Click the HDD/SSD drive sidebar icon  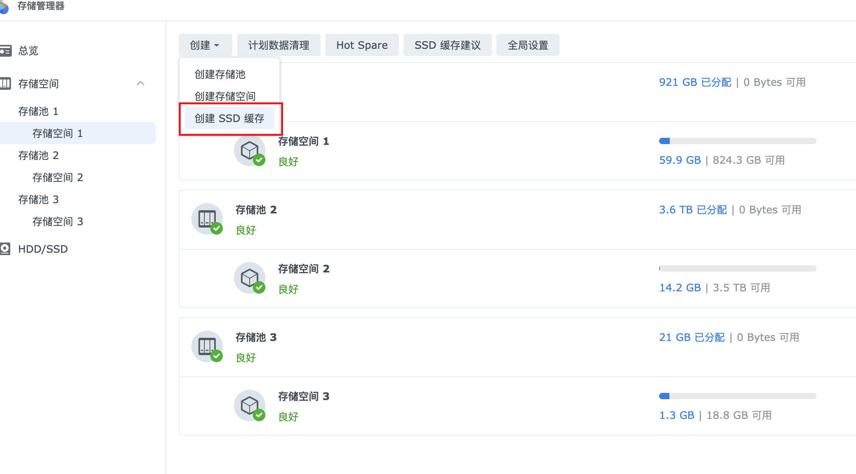[x=6, y=249]
